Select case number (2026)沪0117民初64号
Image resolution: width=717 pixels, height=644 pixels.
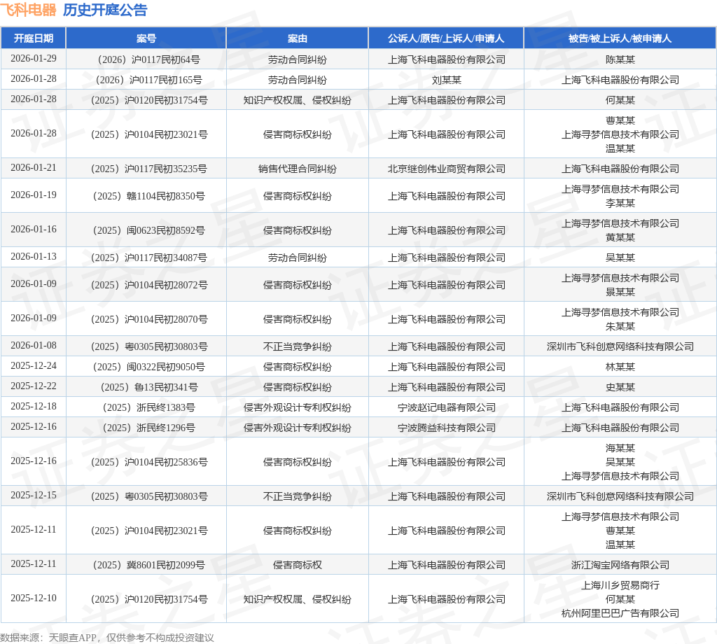click(x=148, y=59)
